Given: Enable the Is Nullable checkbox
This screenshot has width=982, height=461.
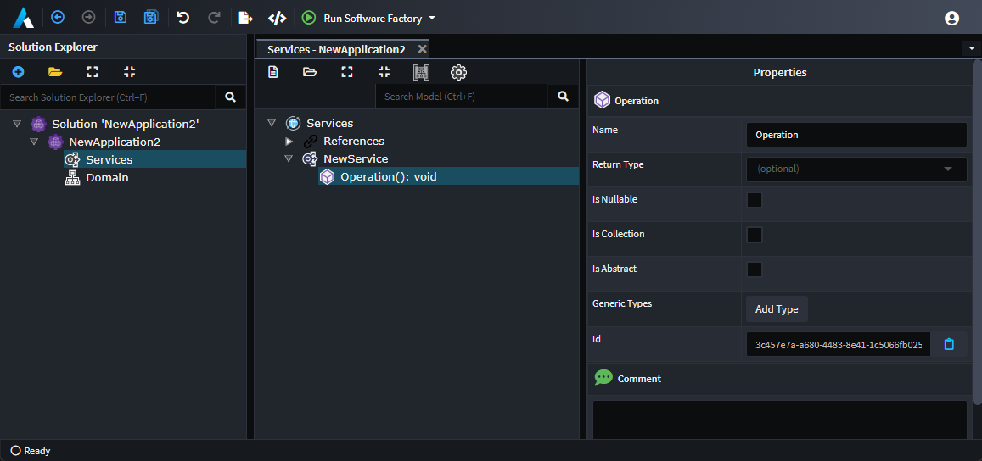Looking at the screenshot, I should coord(755,200).
